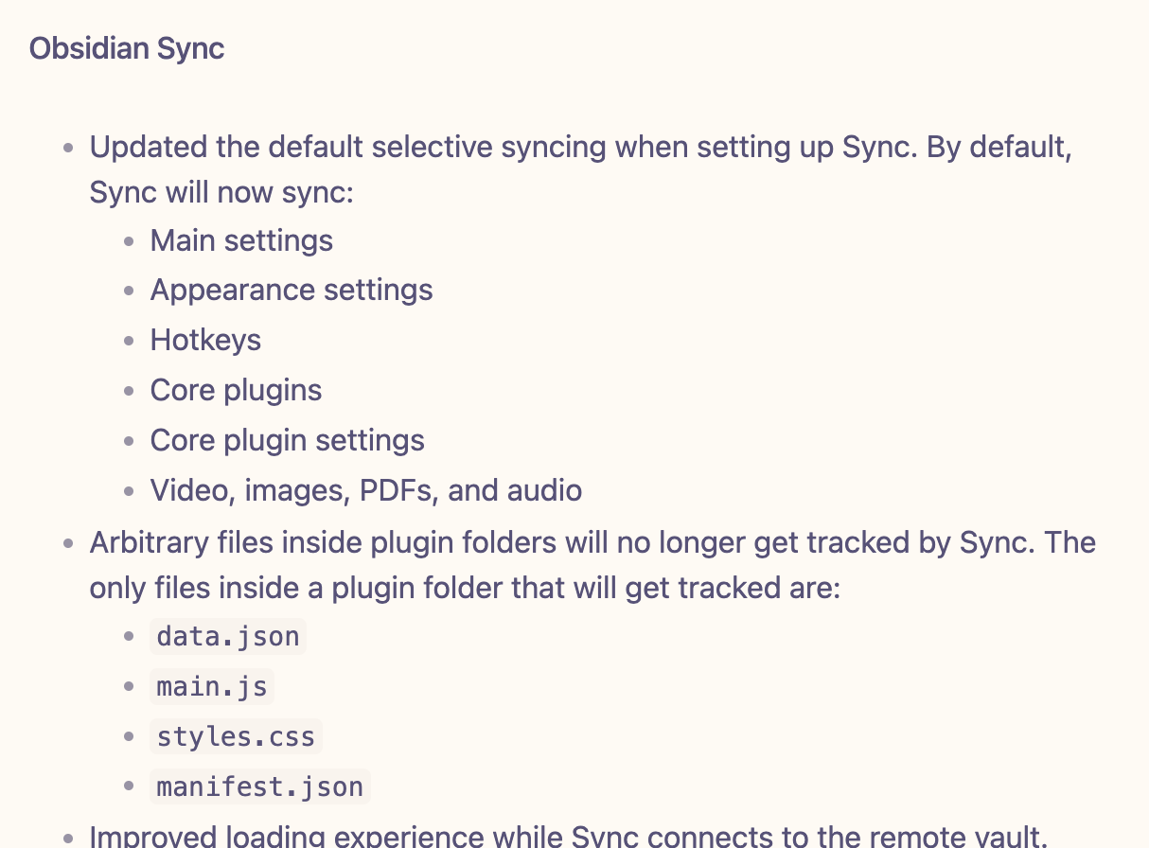Select "Video, images, PDFs, and audio" item
The width and height of the screenshot is (1149, 848).
pyautogui.click(x=365, y=490)
